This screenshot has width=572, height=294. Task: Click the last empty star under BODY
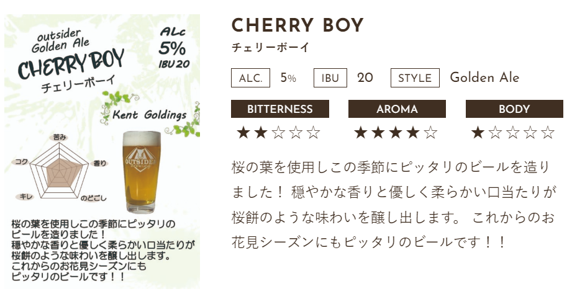(x=547, y=132)
